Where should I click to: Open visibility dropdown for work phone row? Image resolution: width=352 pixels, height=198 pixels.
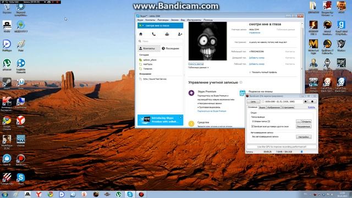290,64
